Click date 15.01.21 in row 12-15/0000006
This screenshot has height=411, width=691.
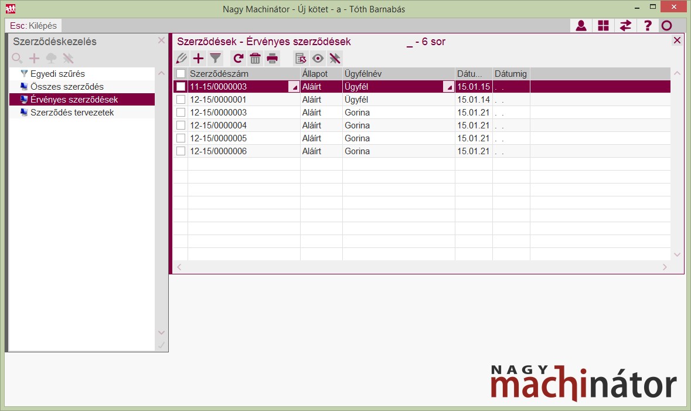click(x=474, y=151)
